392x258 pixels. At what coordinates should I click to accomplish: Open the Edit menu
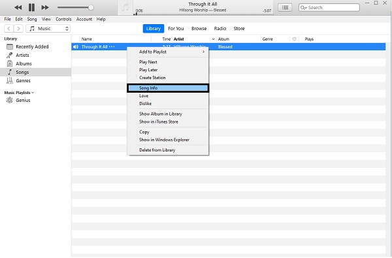tap(19, 19)
